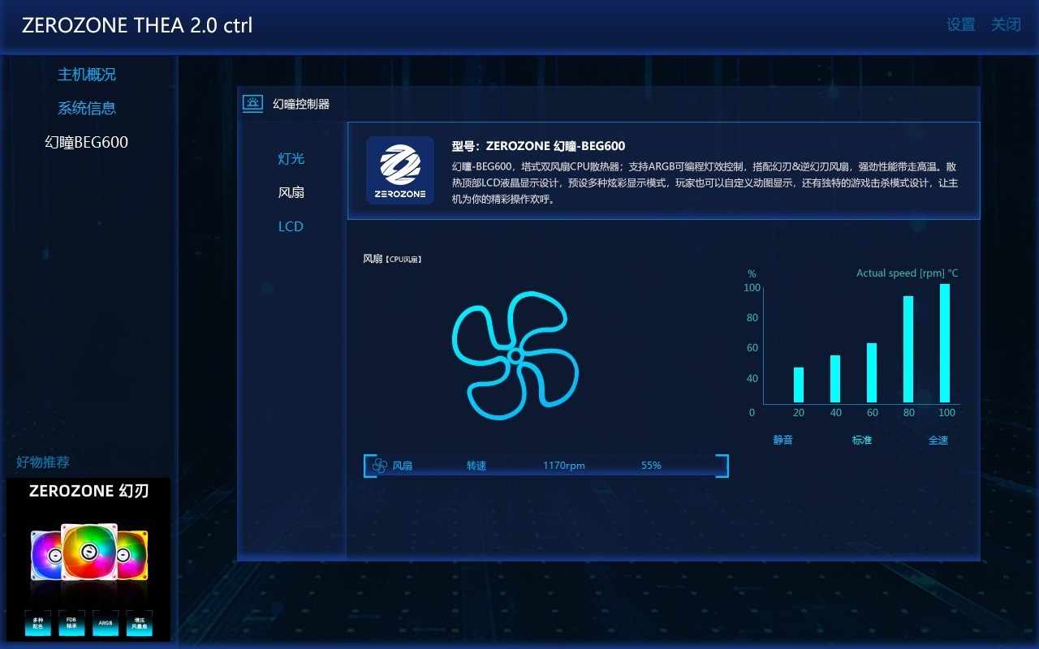Click the ARGB badge in the ad

pos(106,623)
